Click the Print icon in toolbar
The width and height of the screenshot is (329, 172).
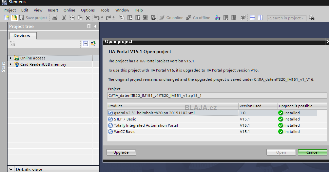click(54, 18)
